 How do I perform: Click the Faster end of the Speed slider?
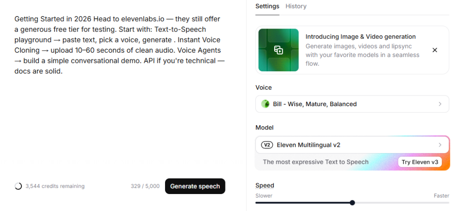[x=447, y=203]
